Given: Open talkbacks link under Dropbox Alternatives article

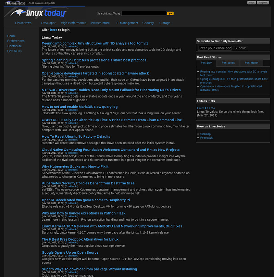Looking at the screenshot, I should [72, 243].
